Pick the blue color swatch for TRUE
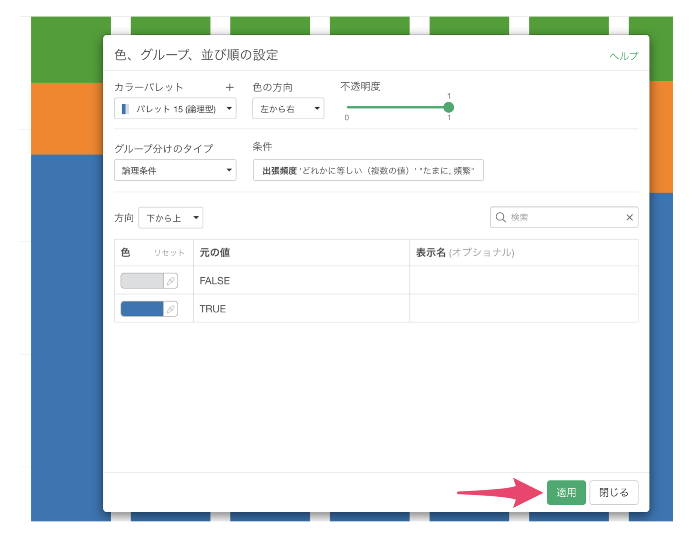The height and width of the screenshot is (534, 699). coord(142,309)
